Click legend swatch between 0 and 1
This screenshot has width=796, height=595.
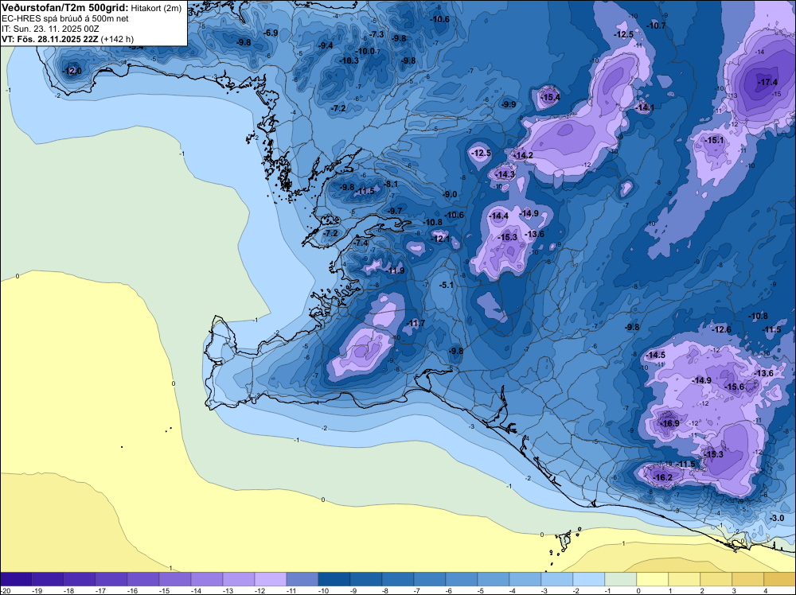point(653,579)
